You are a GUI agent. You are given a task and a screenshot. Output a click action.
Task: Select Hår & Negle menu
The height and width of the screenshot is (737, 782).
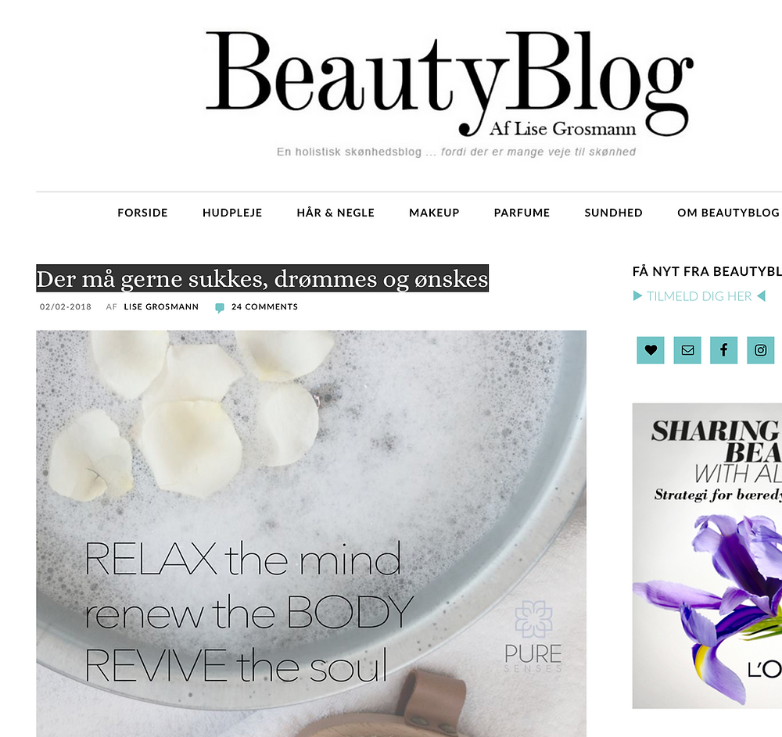click(335, 213)
